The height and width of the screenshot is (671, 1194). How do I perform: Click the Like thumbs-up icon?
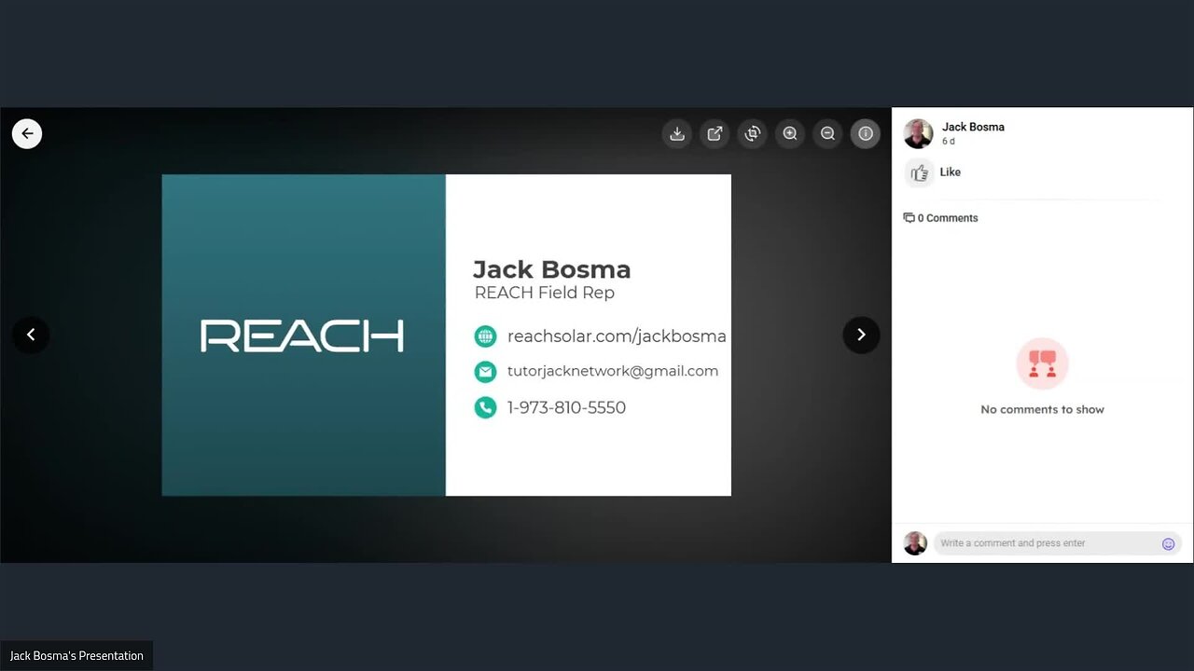pos(920,172)
